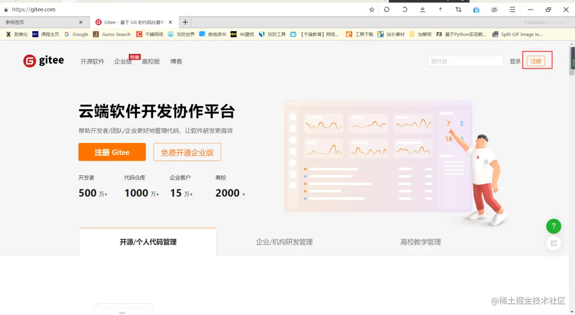Viewport: 575px width, 315px height.
Task: Click the 高校 2000+ statistic
Action: 230,187
